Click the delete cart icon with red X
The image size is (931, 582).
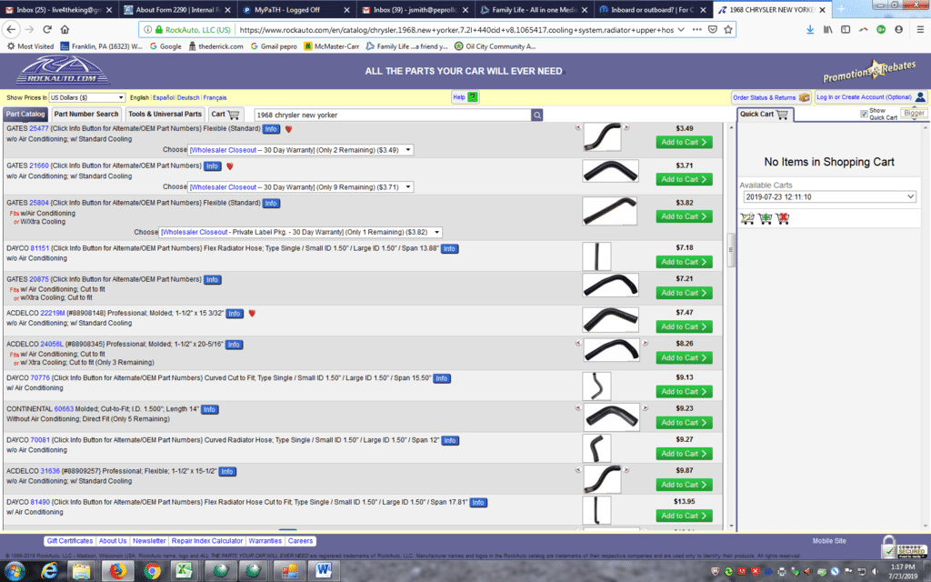[783, 218]
